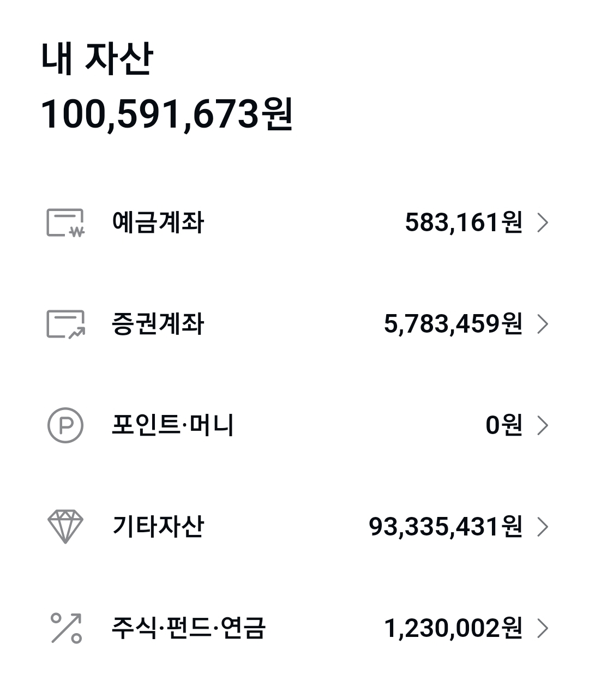Viewport: 589px width, 674px height.
Task: Tap the 583,161원 deposit balance
Action: coord(464,222)
